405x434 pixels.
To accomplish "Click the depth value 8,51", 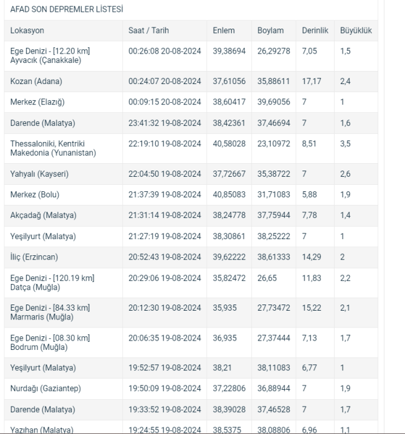I will pos(309,144).
